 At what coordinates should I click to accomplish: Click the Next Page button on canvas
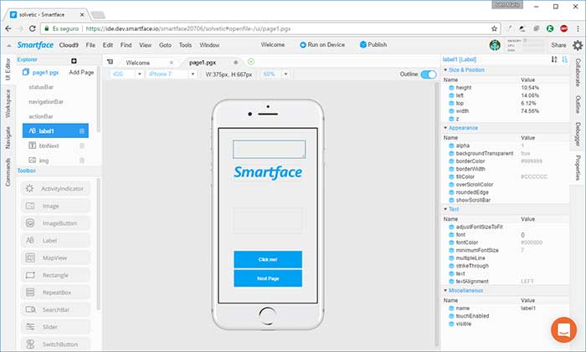tap(268, 278)
